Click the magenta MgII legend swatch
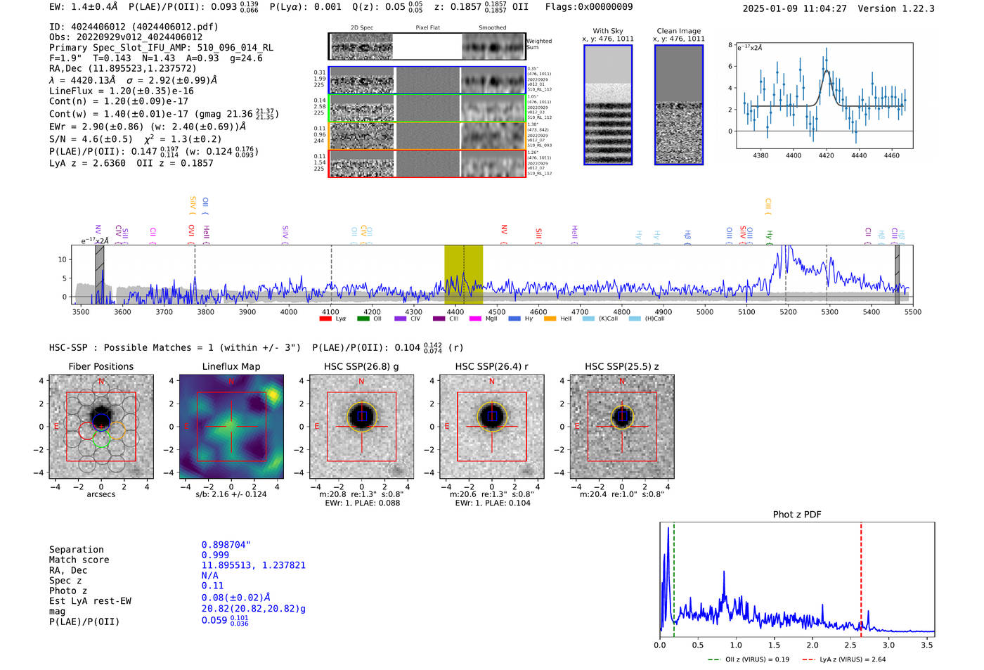Image resolution: width=984 pixels, height=670 pixels. 475,318
